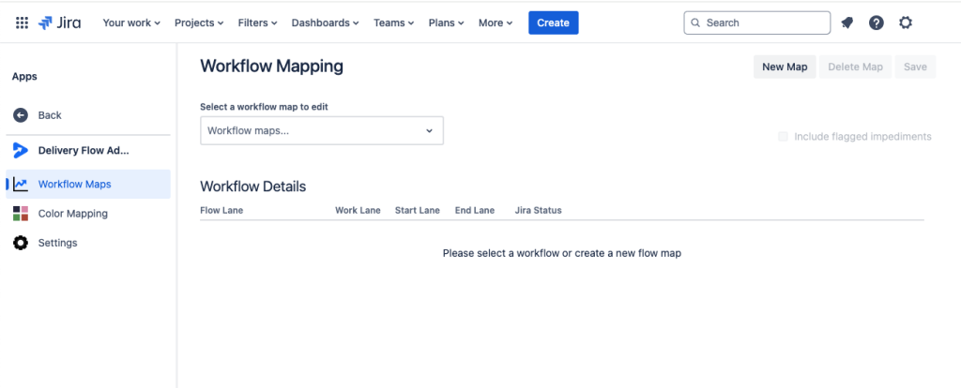Click the Delete Map button

855,67
